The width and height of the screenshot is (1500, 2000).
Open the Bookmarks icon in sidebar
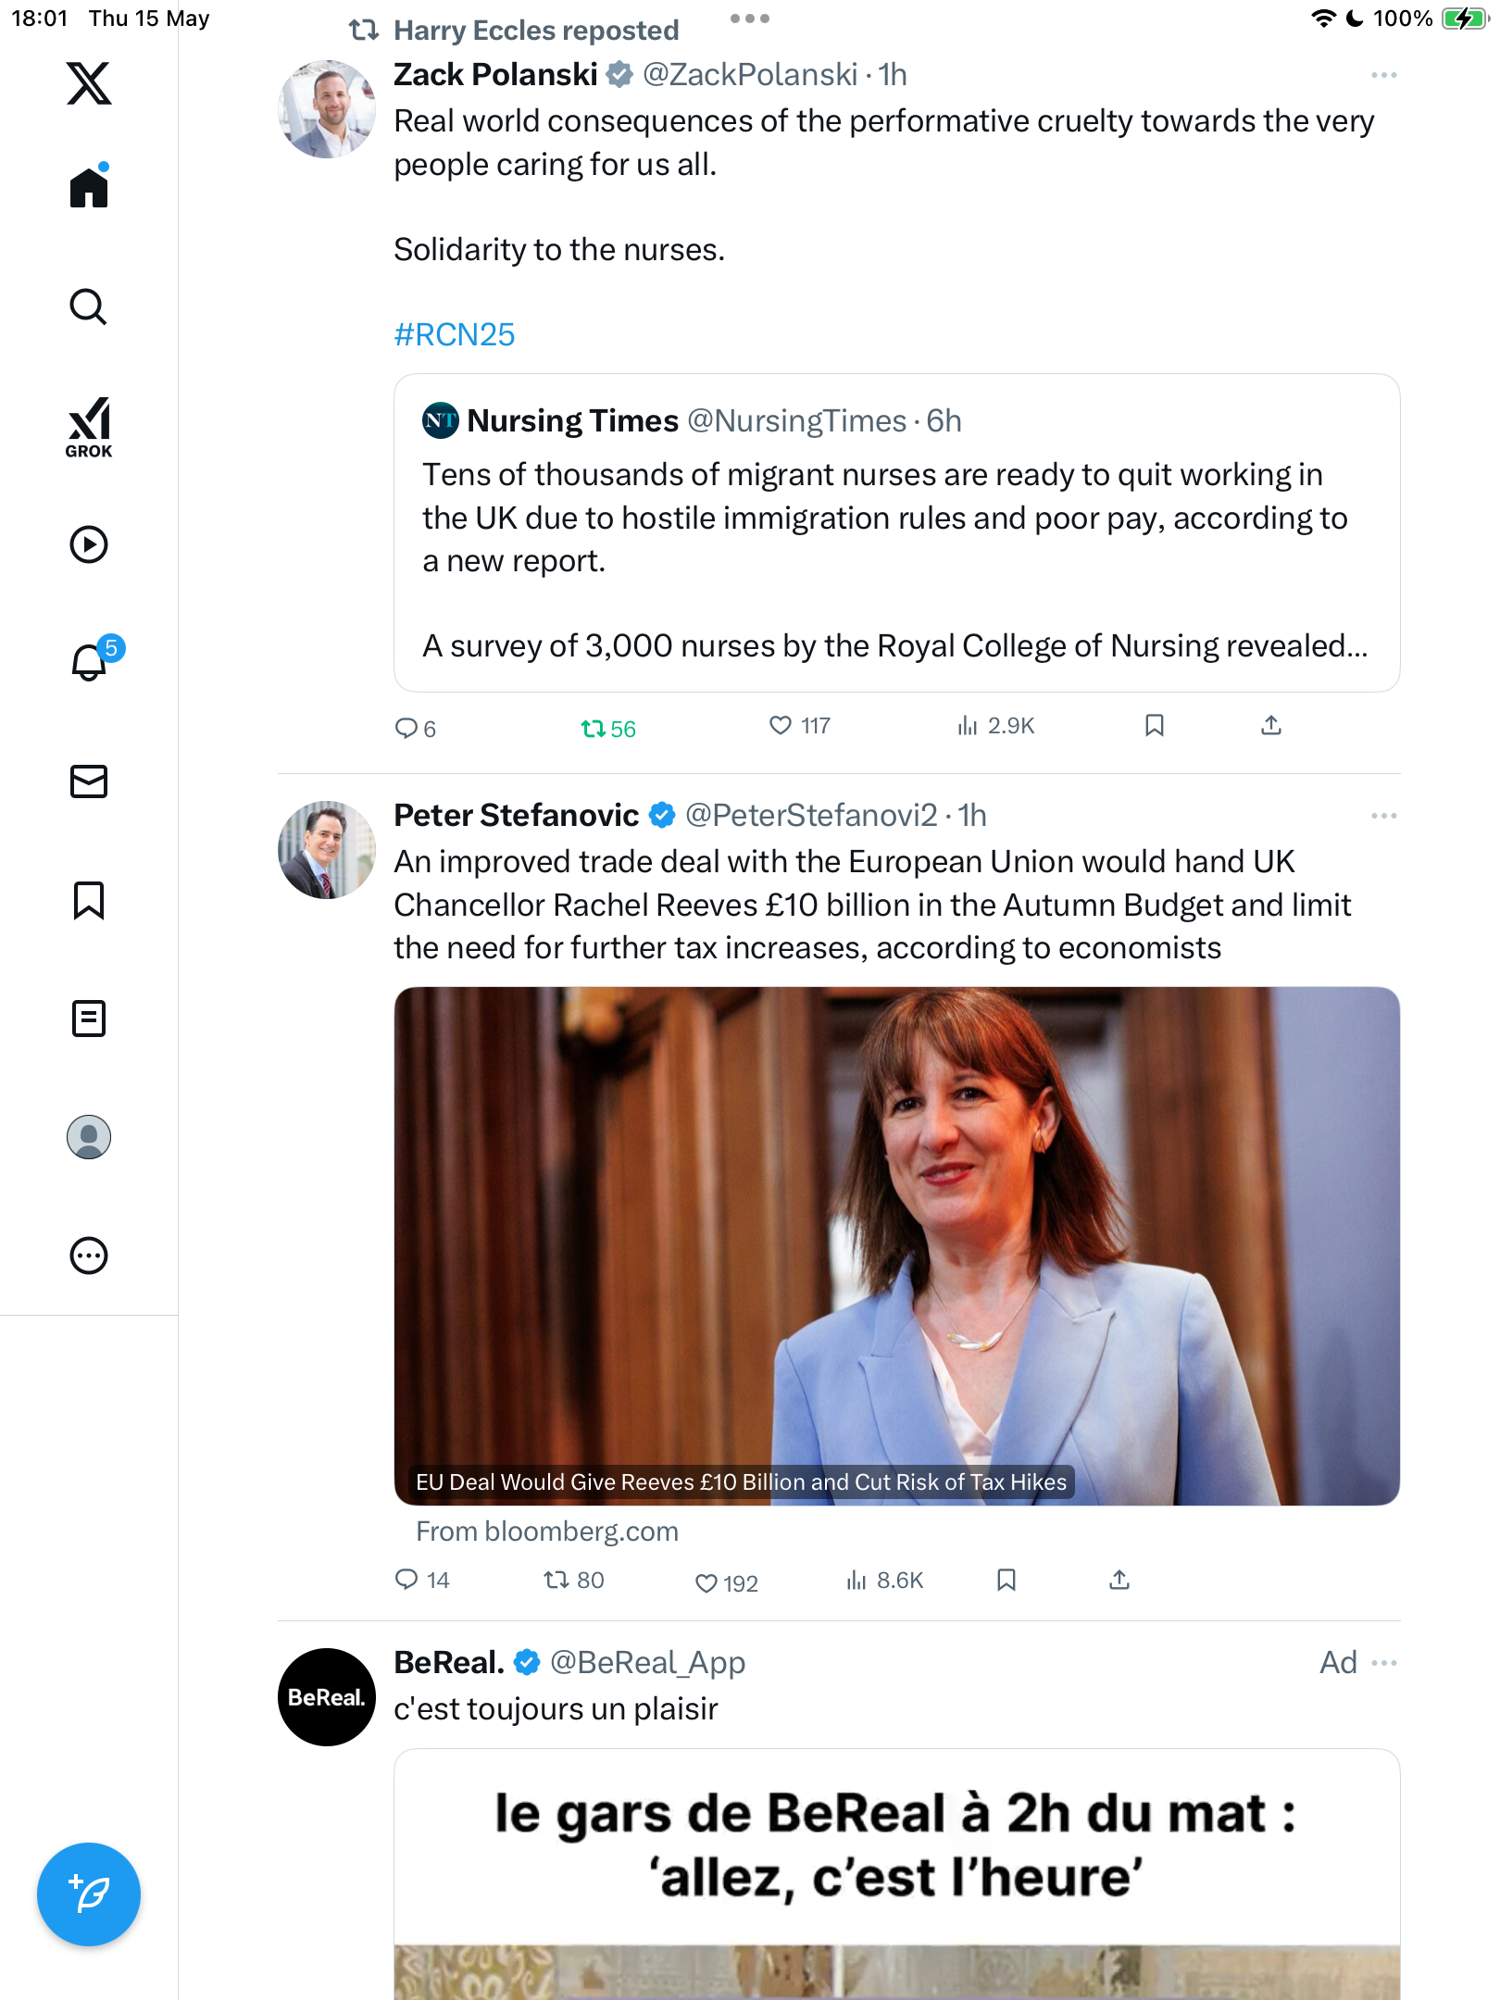89,900
